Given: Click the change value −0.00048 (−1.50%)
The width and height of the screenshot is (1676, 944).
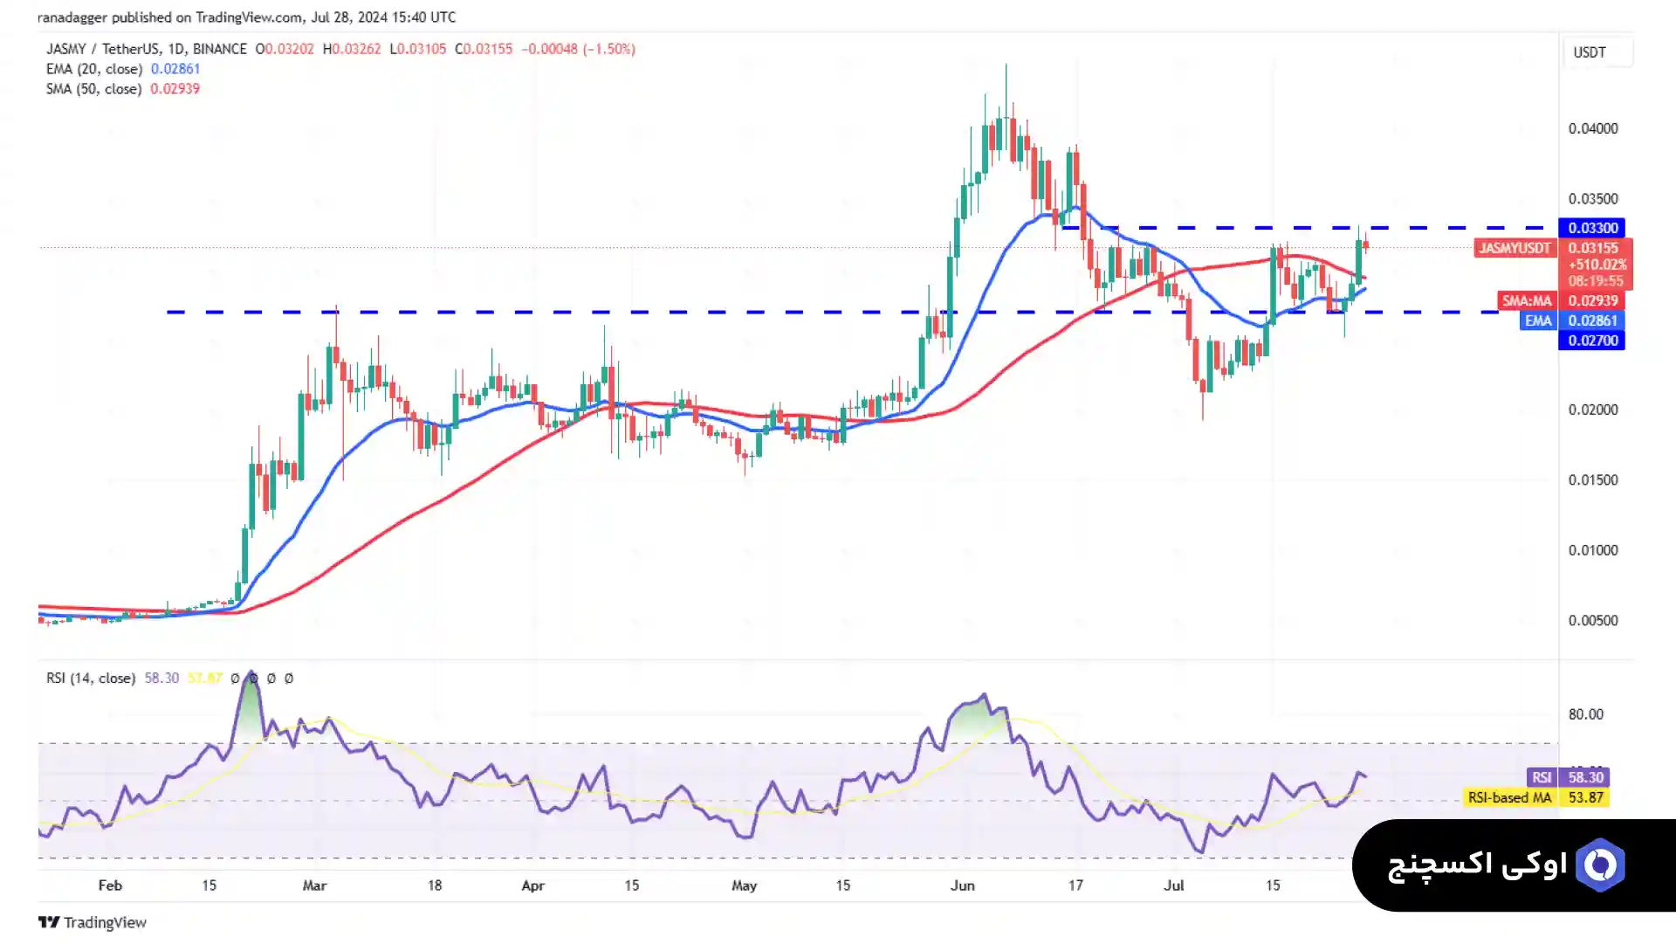Looking at the screenshot, I should pos(578,49).
